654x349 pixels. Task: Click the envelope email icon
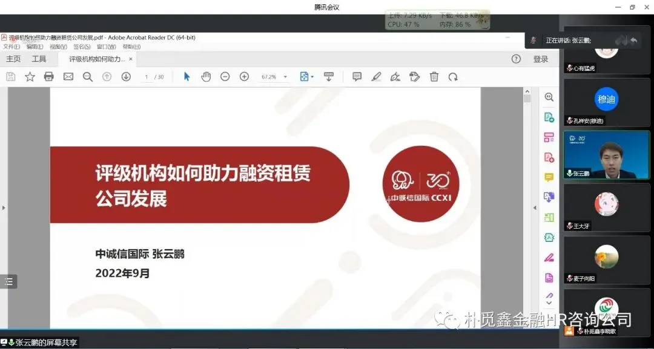click(x=68, y=77)
